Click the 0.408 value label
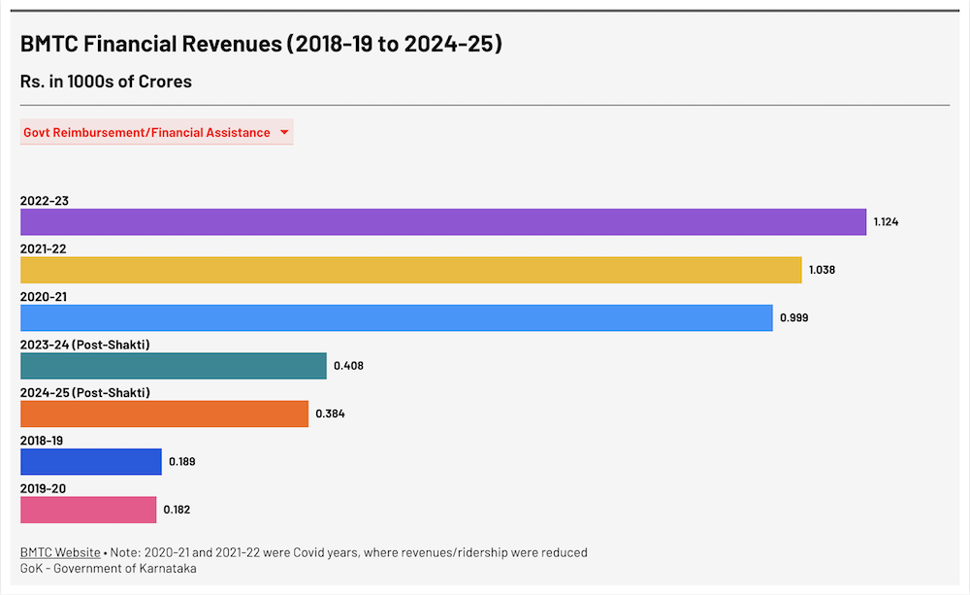 click(x=348, y=366)
